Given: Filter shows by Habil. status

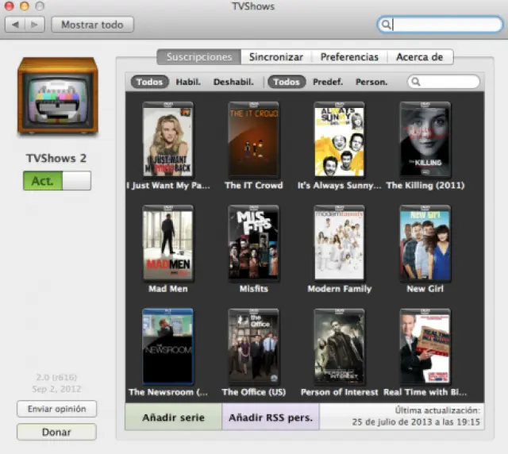Looking at the screenshot, I should [188, 82].
